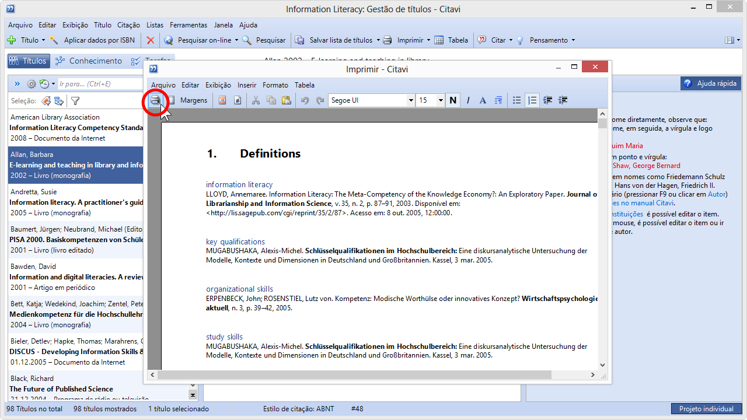This screenshot has height=420, width=747.
Task: Toggle the numbered list button
Action: (x=532, y=100)
